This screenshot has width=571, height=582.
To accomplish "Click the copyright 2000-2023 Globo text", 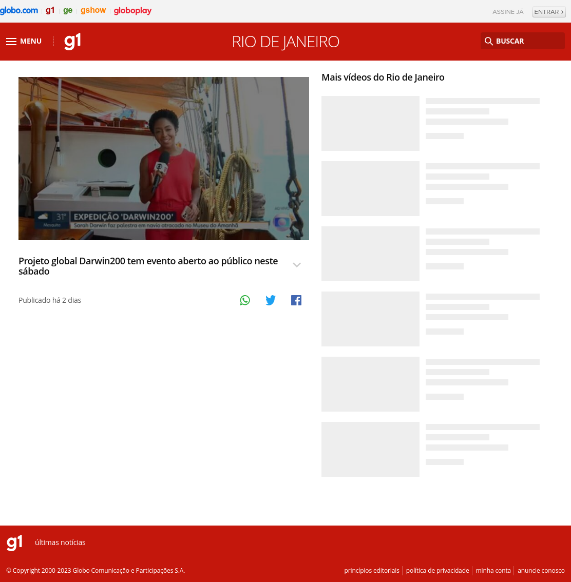I will point(96,571).
